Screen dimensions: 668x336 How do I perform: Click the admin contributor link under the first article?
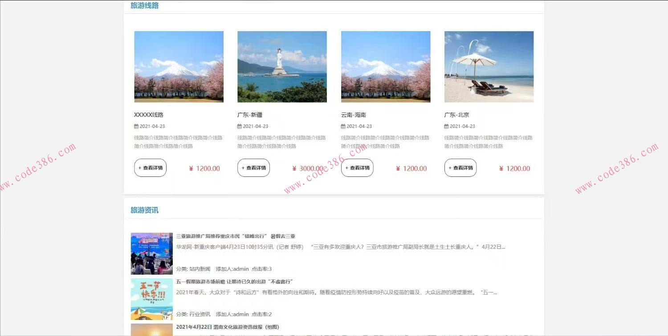(x=241, y=268)
